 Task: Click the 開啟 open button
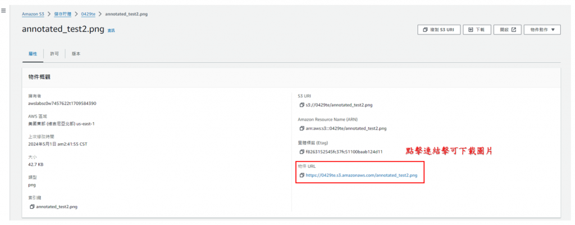(x=508, y=30)
